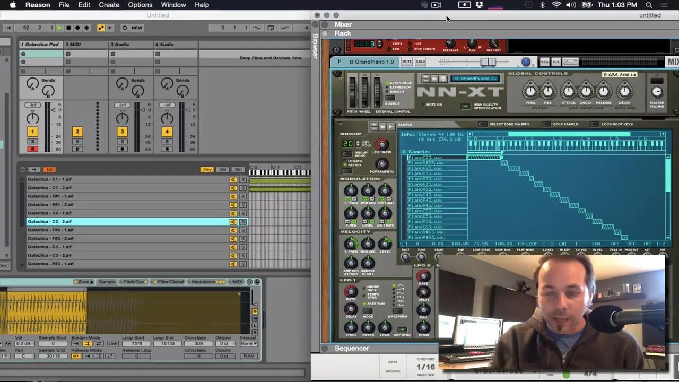Solo S button for Galactica - C1 - 2.aif

coord(243,188)
